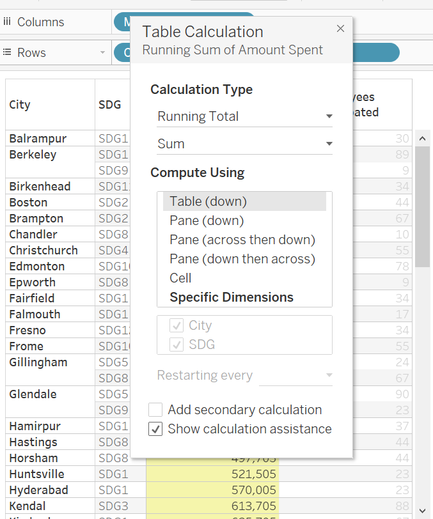The height and width of the screenshot is (519, 433).
Task: Uncheck Show calculation assistance
Action: [155, 429]
